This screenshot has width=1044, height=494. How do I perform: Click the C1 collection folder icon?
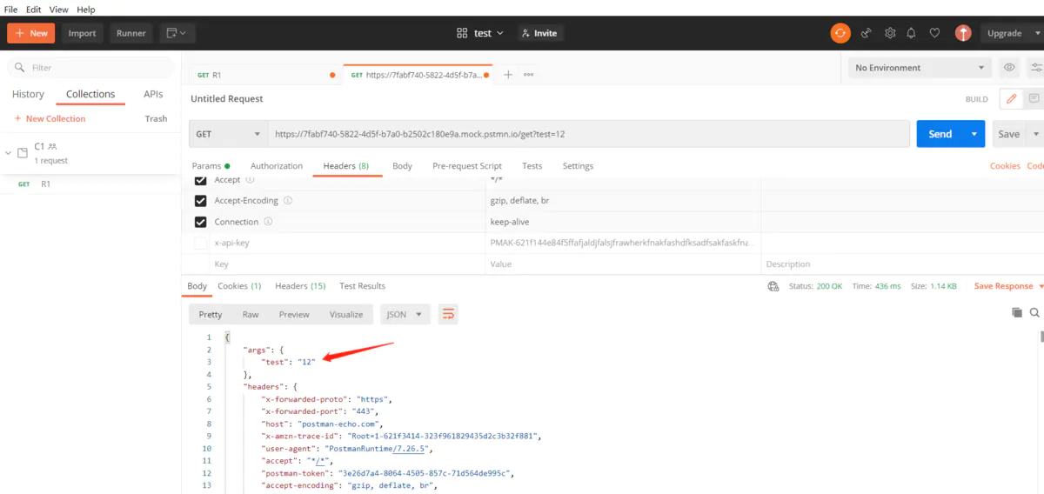pyautogui.click(x=23, y=153)
